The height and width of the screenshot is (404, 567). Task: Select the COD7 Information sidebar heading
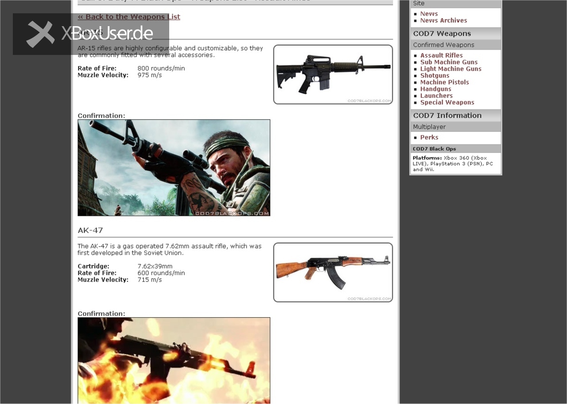447,116
